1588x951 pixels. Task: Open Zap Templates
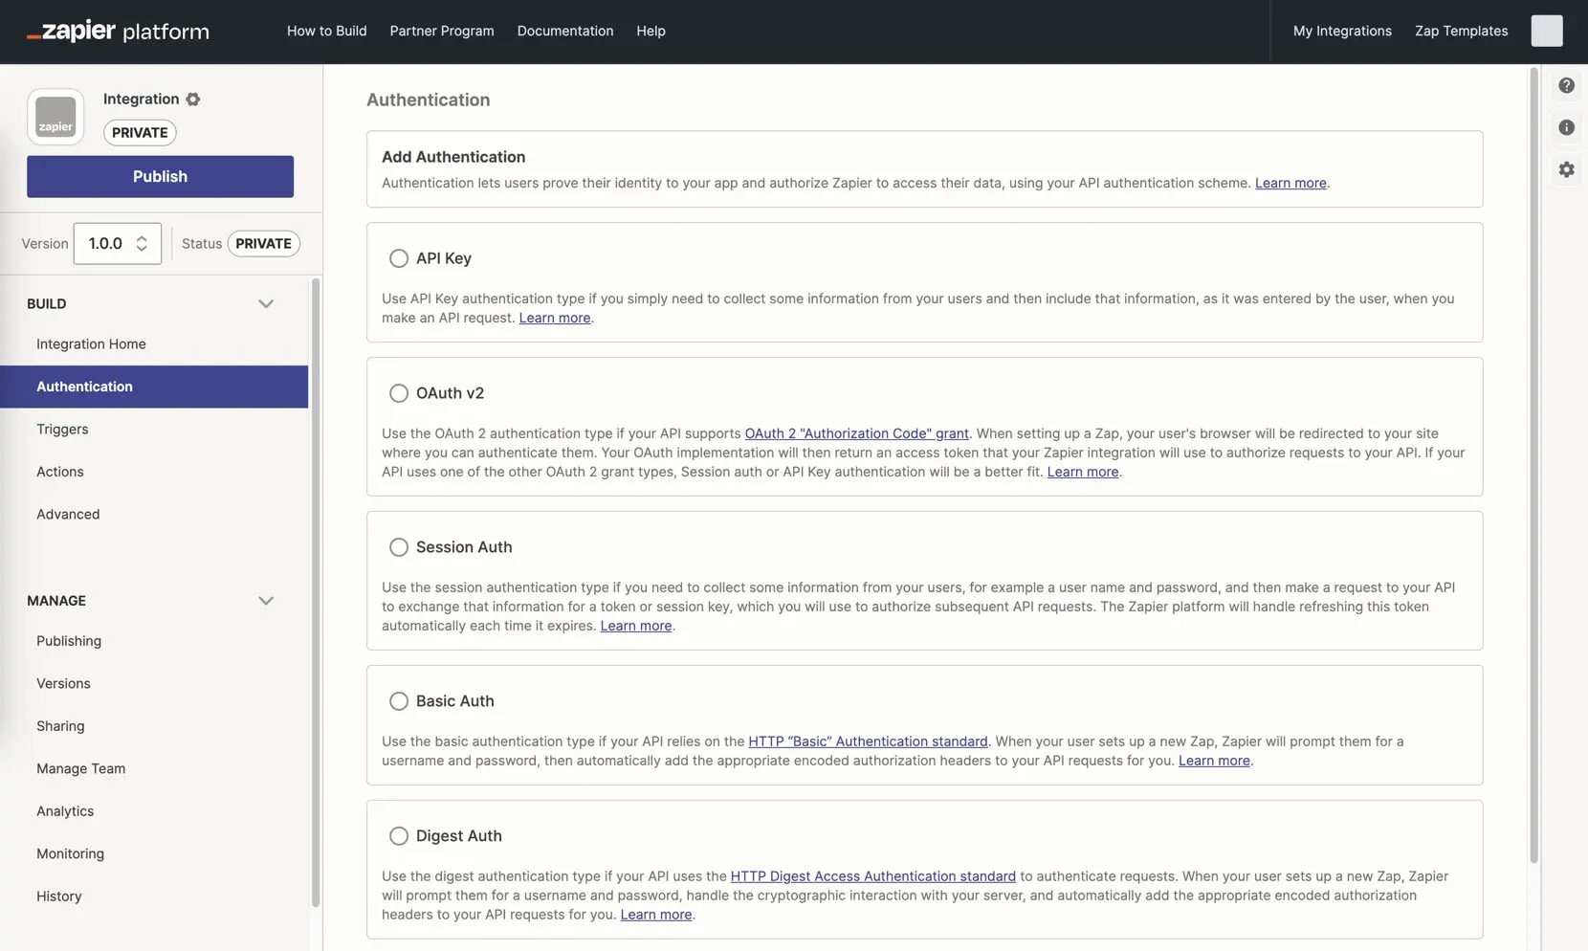pos(1461,31)
